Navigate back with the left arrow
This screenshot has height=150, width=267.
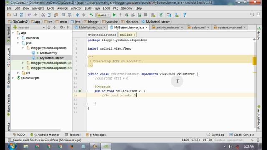77,15
